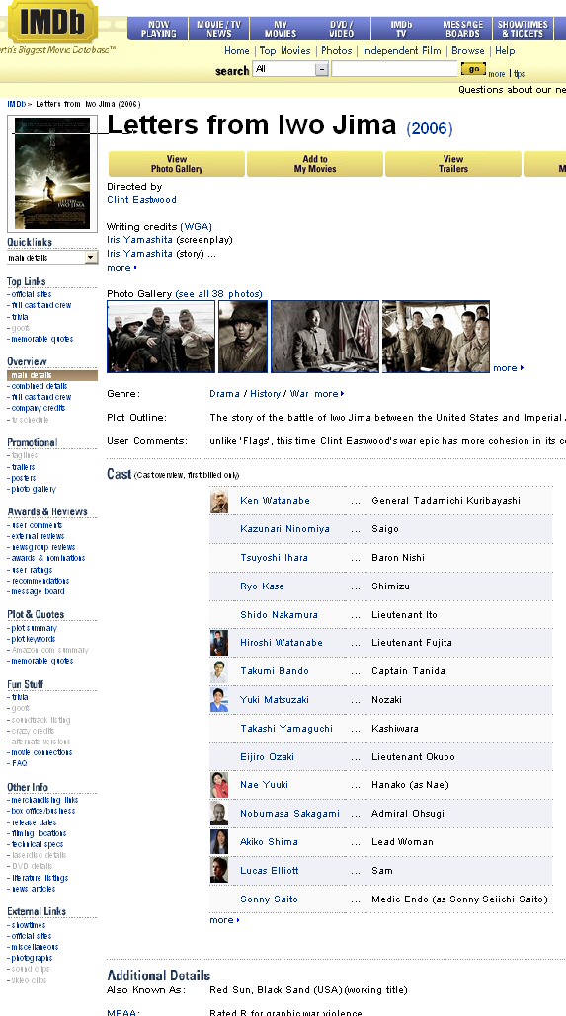
Task: Expand more cast members
Action: (224, 920)
